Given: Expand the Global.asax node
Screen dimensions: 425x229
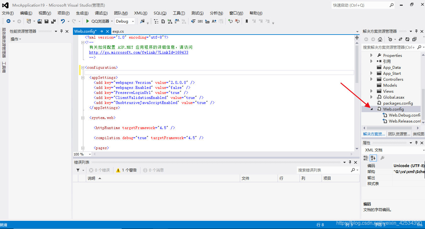Looking at the screenshot, I should click(371, 97).
